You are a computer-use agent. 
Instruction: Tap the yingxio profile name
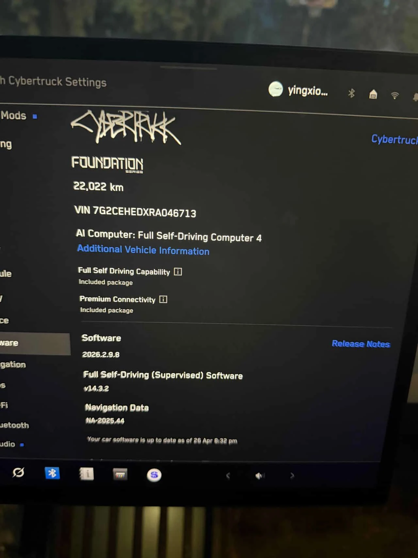(308, 91)
